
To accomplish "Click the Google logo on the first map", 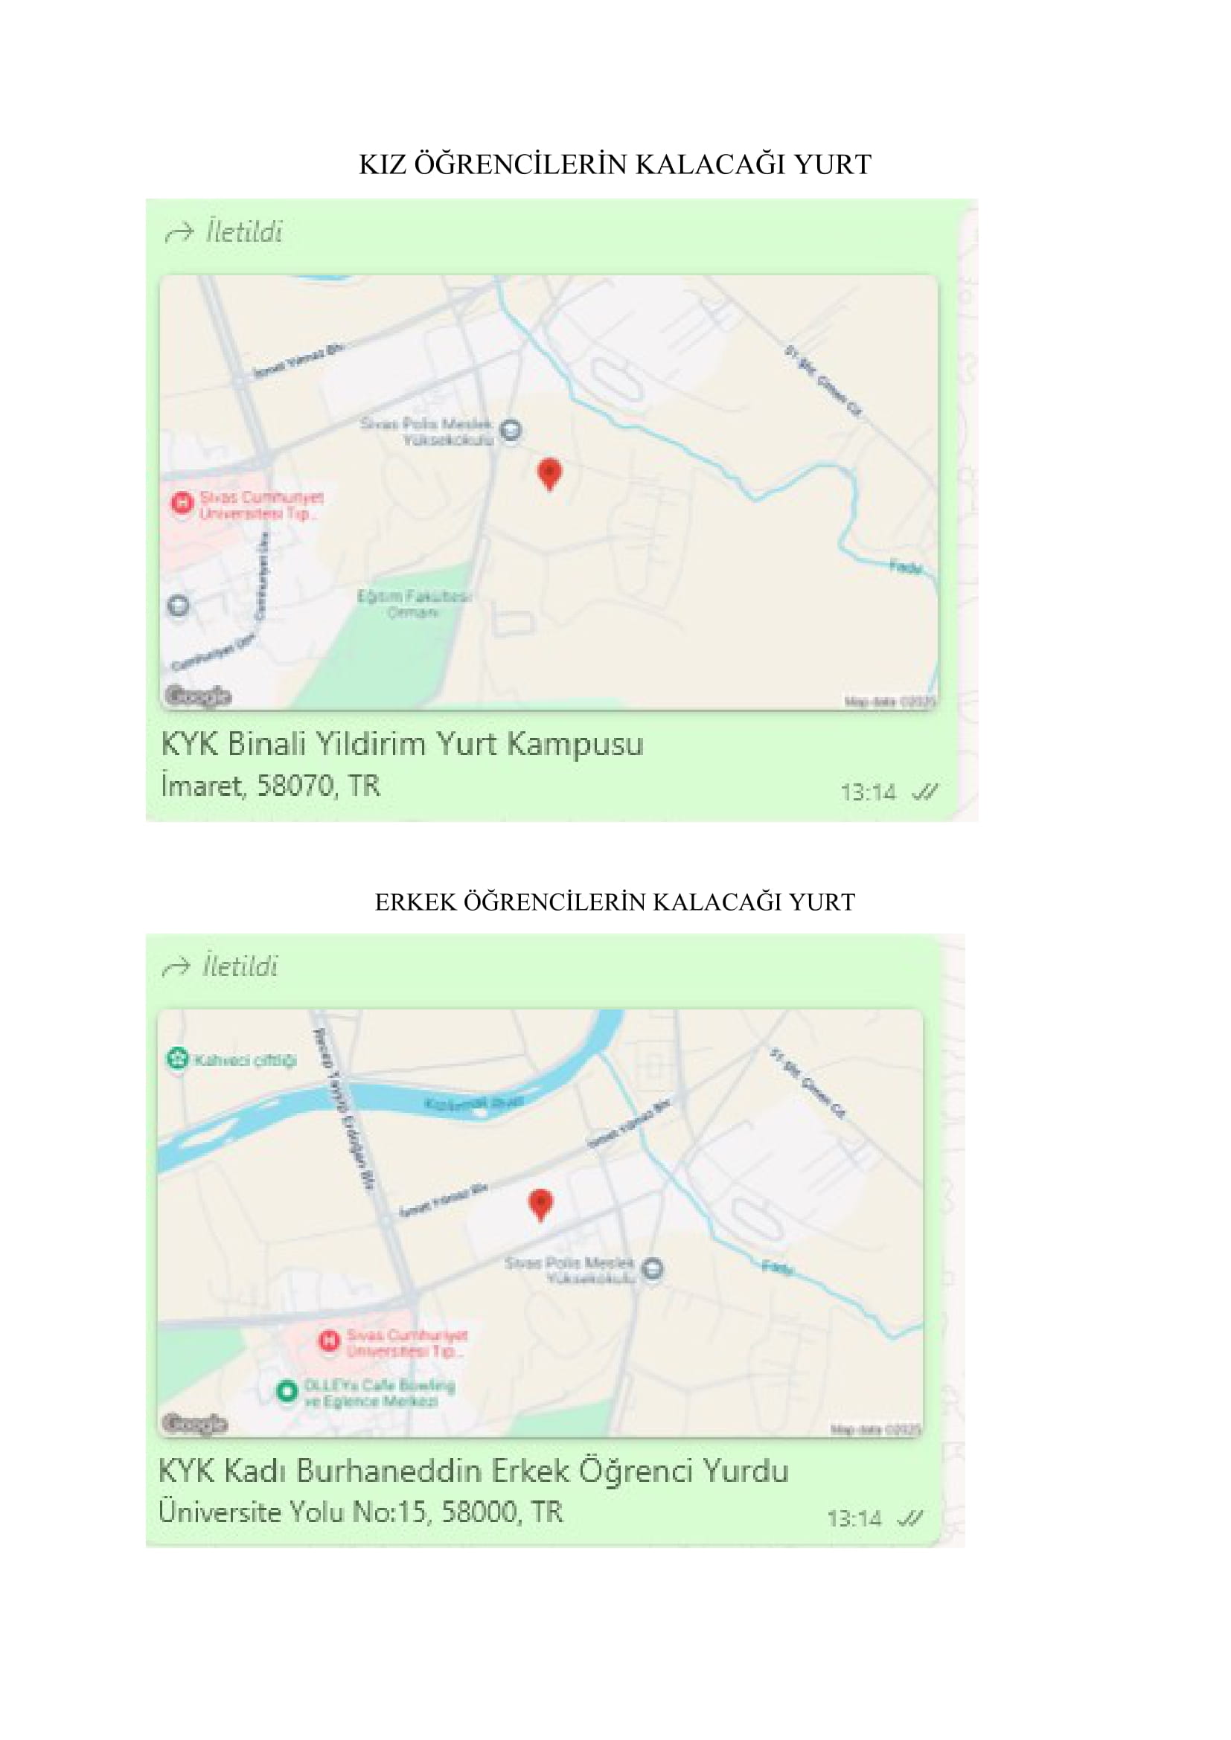I will 198,696.
